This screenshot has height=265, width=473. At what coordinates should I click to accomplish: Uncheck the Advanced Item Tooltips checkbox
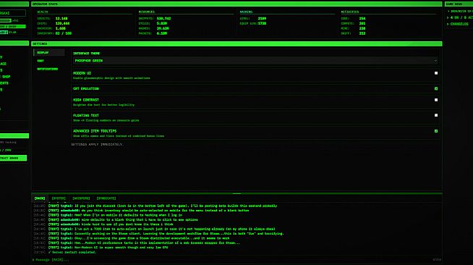436,131
